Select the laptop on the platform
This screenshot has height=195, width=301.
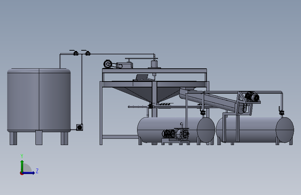pos(142,77)
